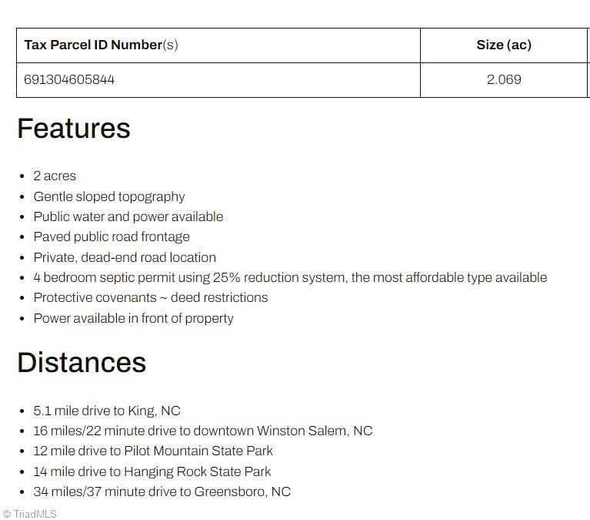
Task: Click Public water and power available text
Action: pos(128,216)
